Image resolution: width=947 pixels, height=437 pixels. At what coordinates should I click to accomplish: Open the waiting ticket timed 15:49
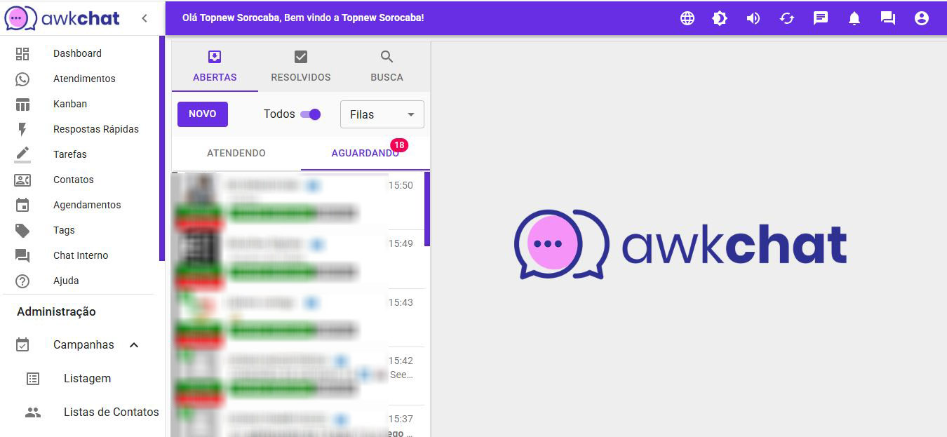(298, 260)
